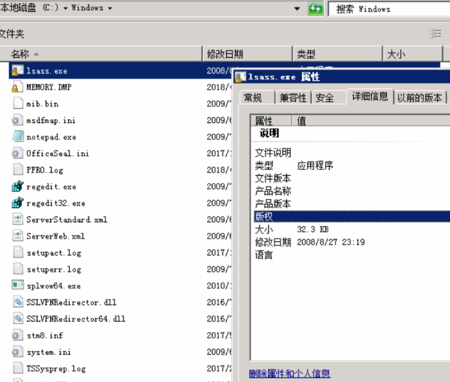
Task: Click the SSLVPNRedirector.dll file icon
Action: pos(17,302)
